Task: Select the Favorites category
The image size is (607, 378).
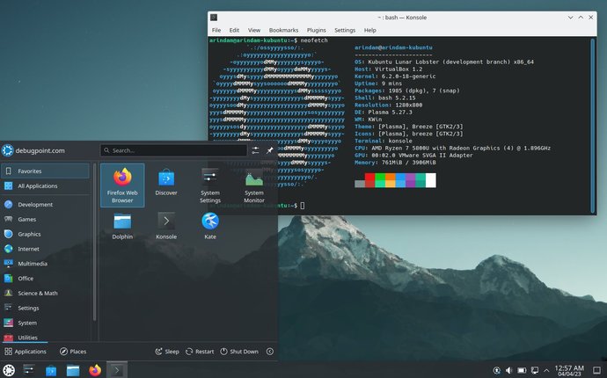Action: click(x=45, y=171)
